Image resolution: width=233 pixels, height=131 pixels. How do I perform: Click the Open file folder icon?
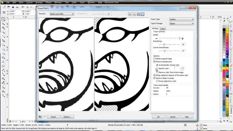[9, 7]
